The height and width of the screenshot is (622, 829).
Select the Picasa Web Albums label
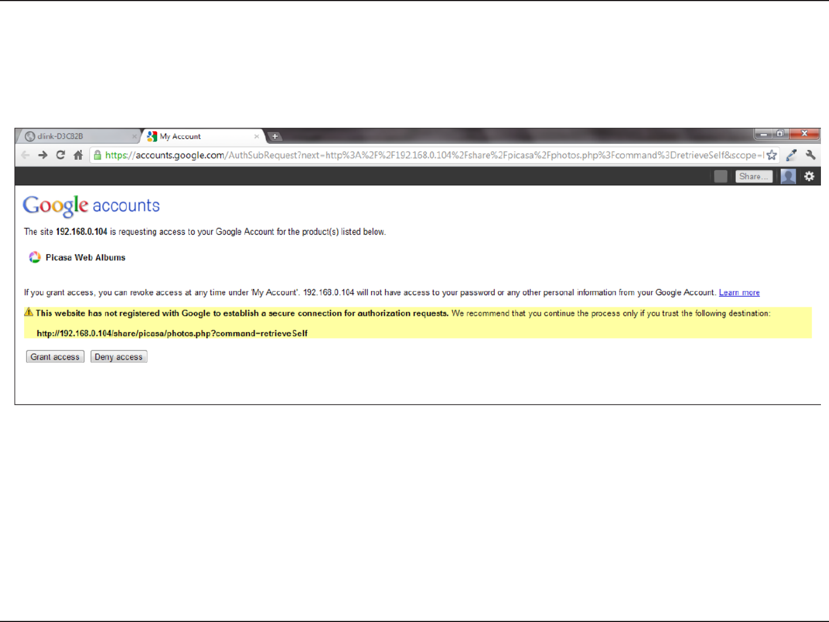[x=85, y=257]
